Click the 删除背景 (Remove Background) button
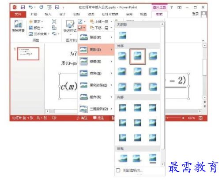The height and width of the screenshot is (181, 222). click(x=18, y=26)
